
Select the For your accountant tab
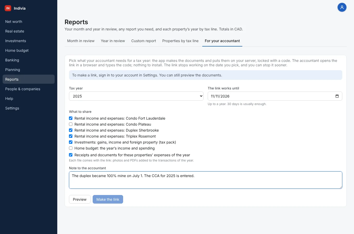222,41
